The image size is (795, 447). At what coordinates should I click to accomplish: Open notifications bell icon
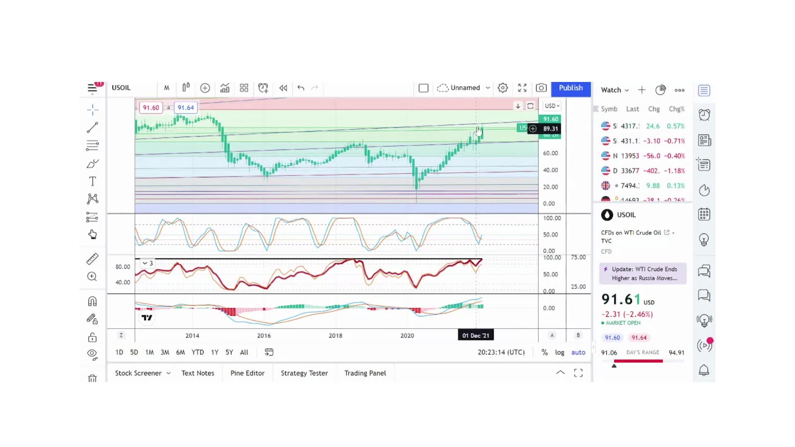click(704, 370)
